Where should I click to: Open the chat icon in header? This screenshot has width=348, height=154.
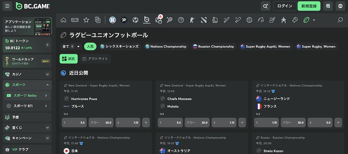tap(328, 6)
